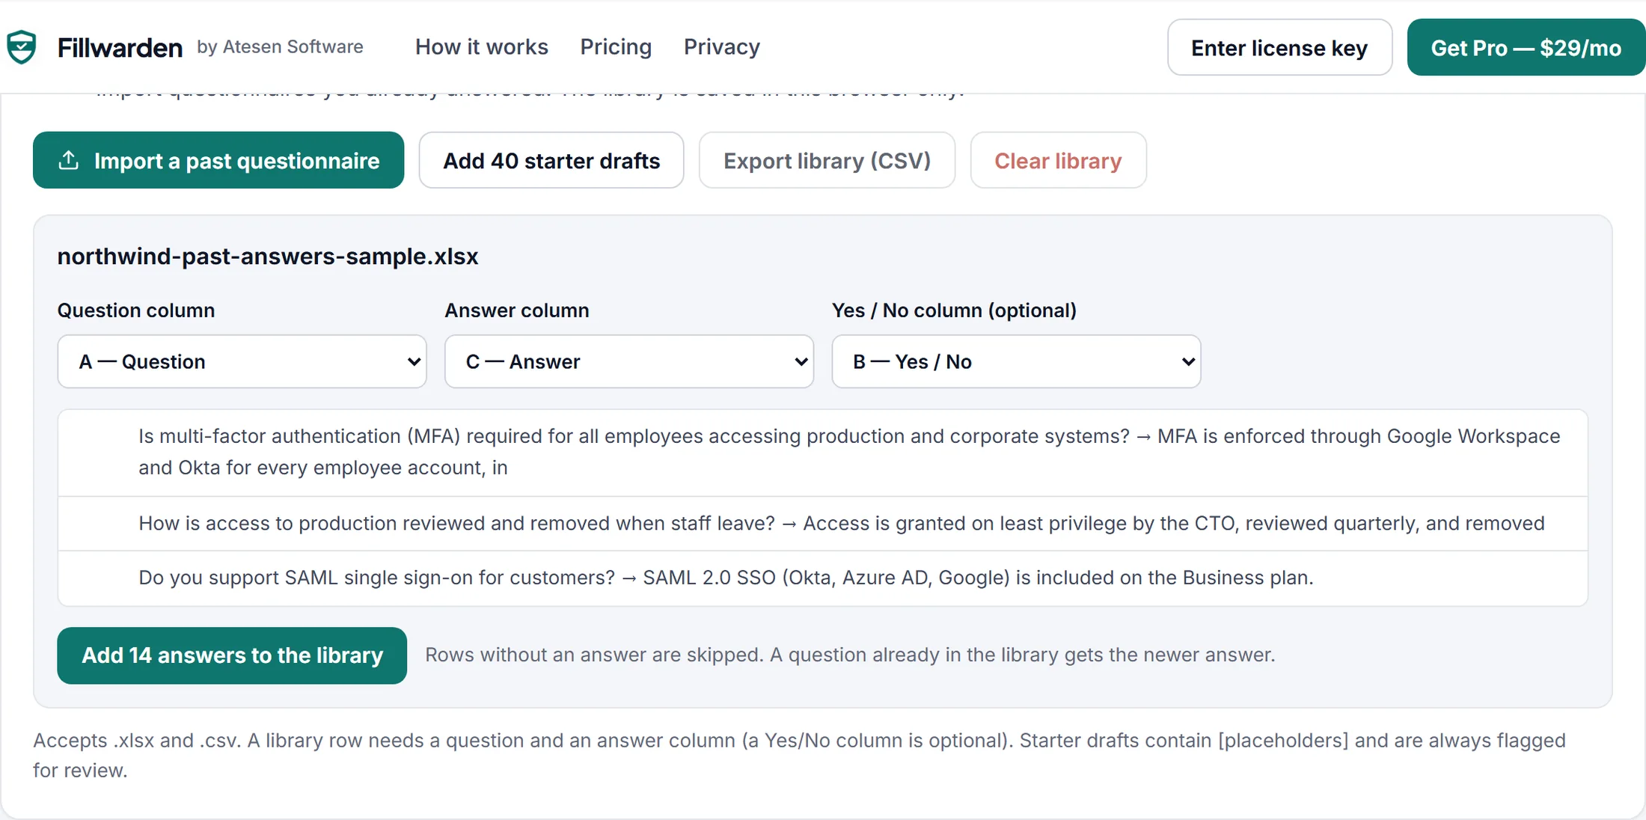Click Import a past questionnaire
Viewport: 1646px width, 820px height.
tap(218, 160)
